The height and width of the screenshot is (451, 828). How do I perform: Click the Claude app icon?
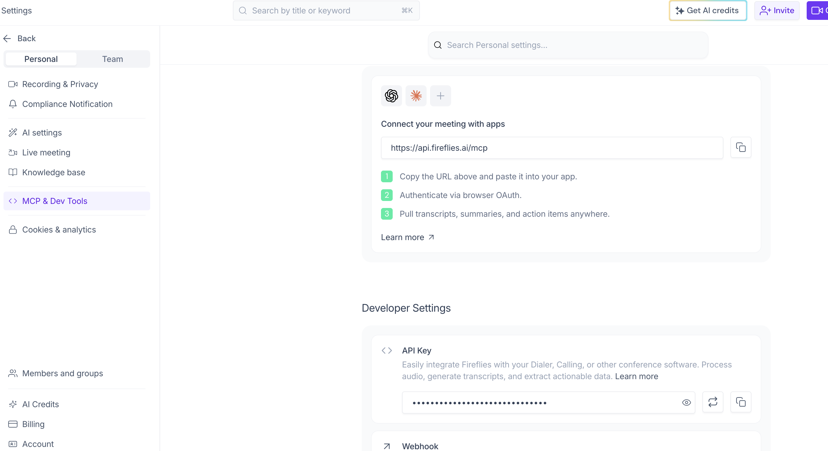point(416,96)
